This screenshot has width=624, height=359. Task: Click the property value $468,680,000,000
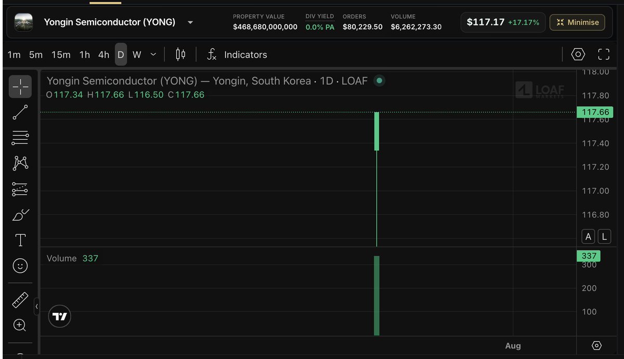[265, 26]
